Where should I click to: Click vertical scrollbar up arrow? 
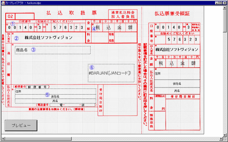click(225, 8)
